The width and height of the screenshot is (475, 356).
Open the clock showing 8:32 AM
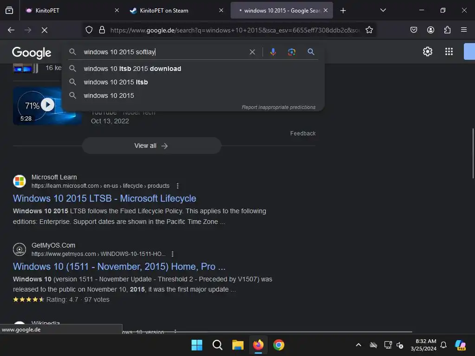click(x=424, y=345)
